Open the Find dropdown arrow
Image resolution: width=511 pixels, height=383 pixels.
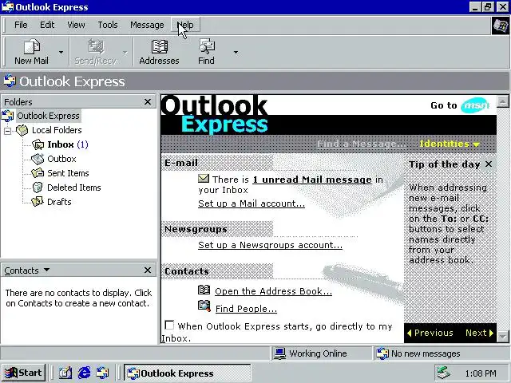click(236, 52)
